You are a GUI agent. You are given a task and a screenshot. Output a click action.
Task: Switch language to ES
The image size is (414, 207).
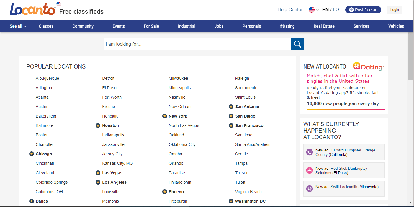[336, 10]
